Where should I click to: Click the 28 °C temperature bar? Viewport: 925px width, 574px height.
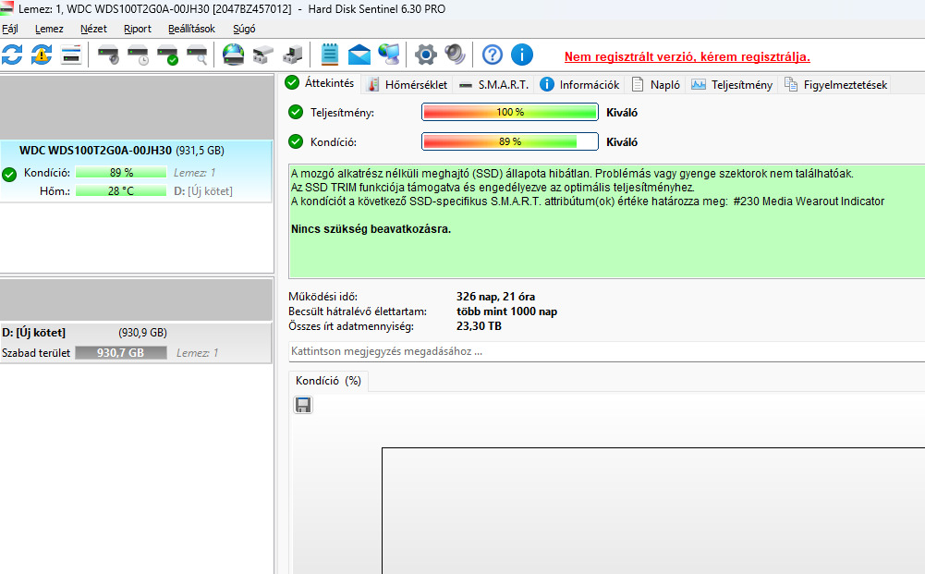point(121,191)
